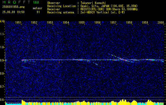Click time marker 1957
The height and width of the screenshot is (105, 166).
coord(113,23)
